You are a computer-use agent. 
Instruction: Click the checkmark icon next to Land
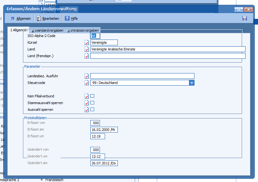point(87,49)
